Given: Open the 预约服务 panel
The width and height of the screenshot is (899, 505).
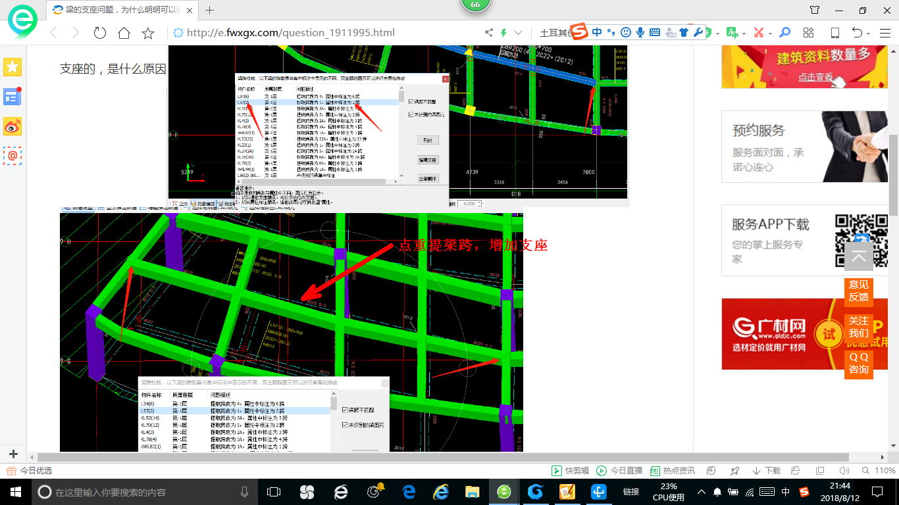Looking at the screenshot, I should coord(805,146).
